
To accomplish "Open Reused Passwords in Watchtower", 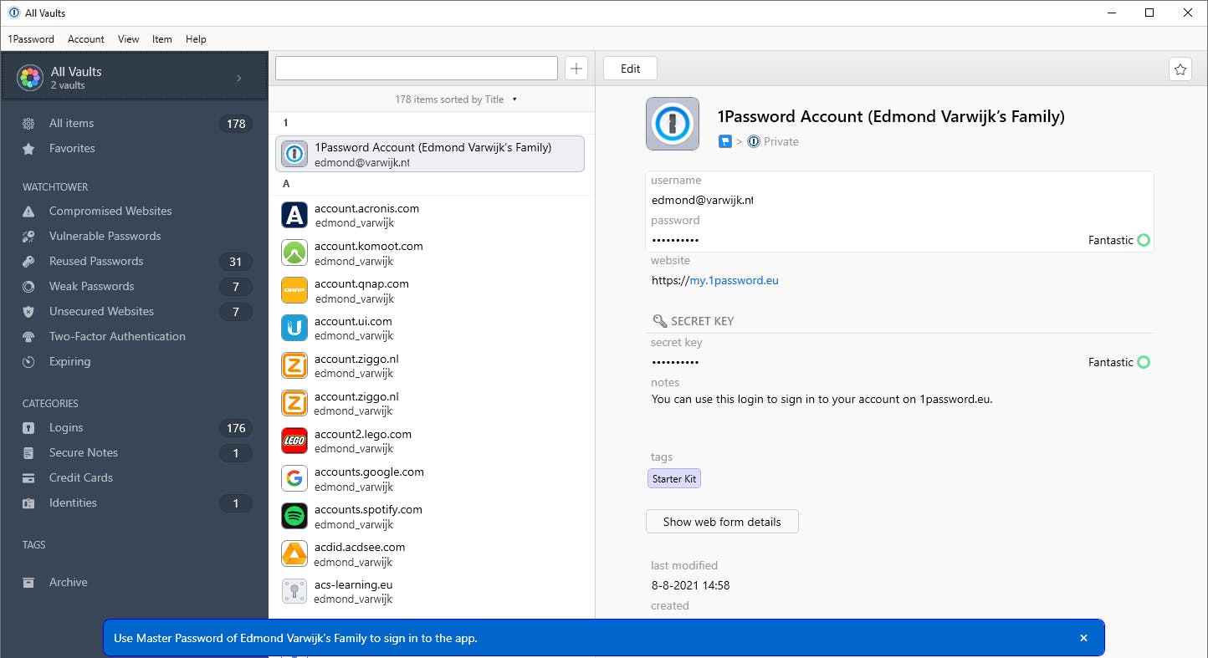I will (x=96, y=262).
